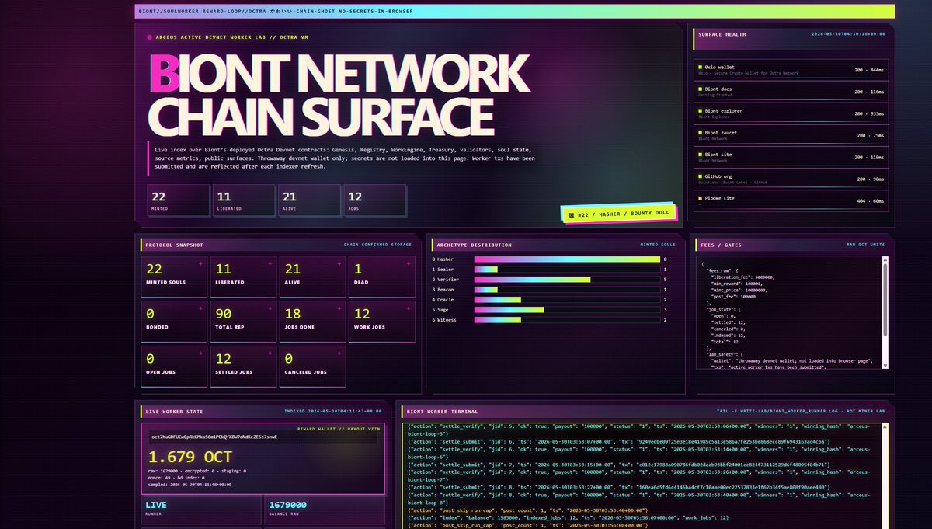Click the plus sparkle on Liberated snapshot card

270,265
